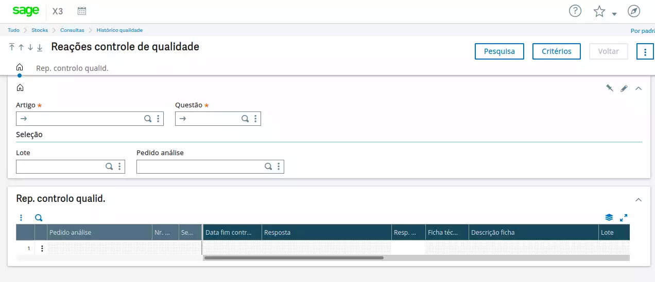Screen dimensions: 655x282
Task: Select the Rep. controlo qualid. tab
Action: pyautogui.click(x=72, y=68)
